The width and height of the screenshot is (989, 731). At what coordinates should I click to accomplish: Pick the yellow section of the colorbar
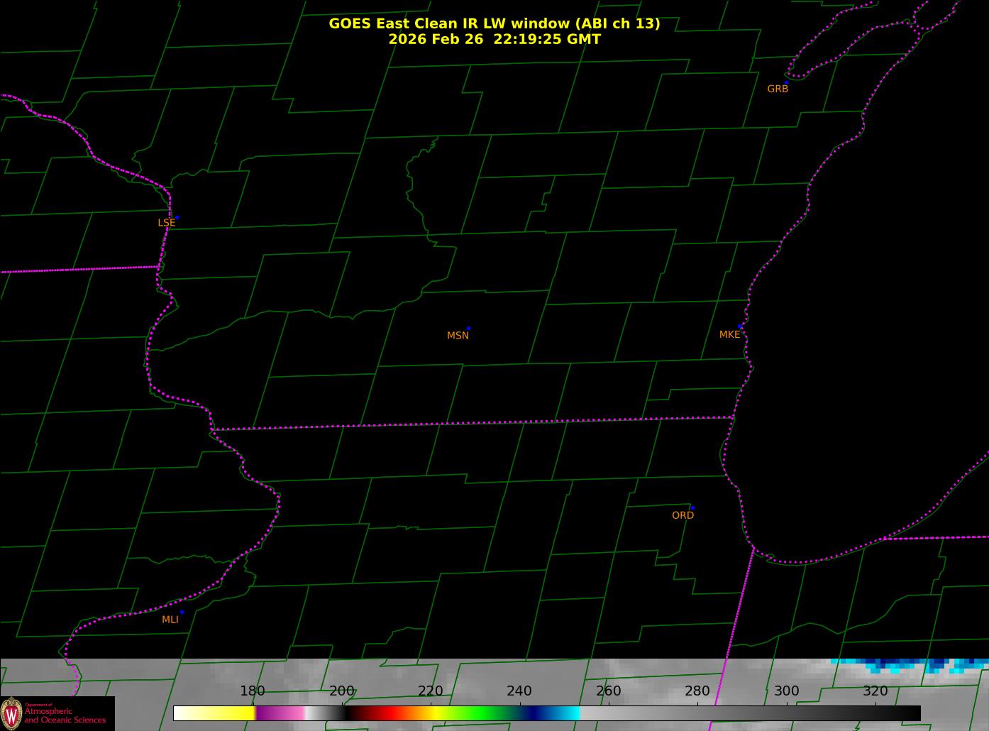click(x=227, y=713)
